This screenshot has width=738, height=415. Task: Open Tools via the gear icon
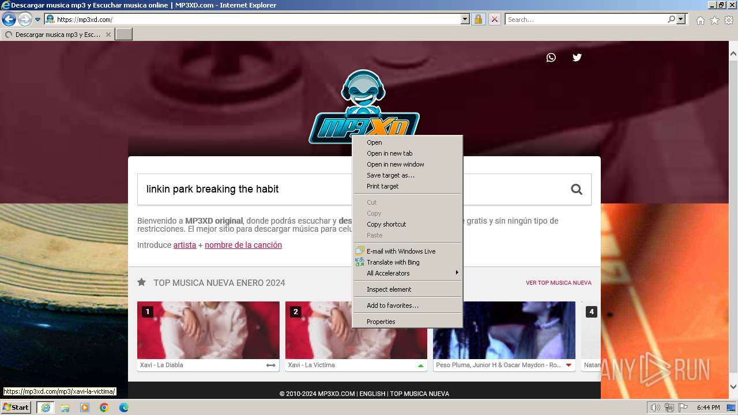[729, 20]
